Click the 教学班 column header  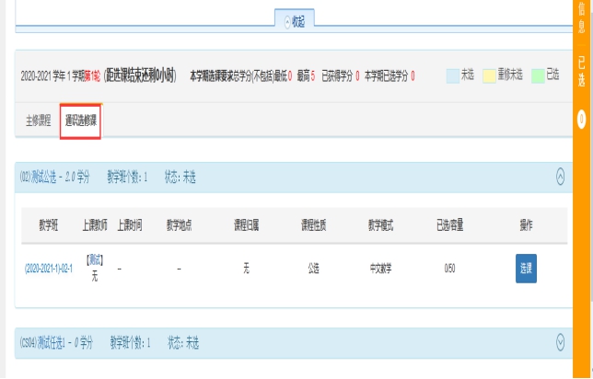click(49, 225)
